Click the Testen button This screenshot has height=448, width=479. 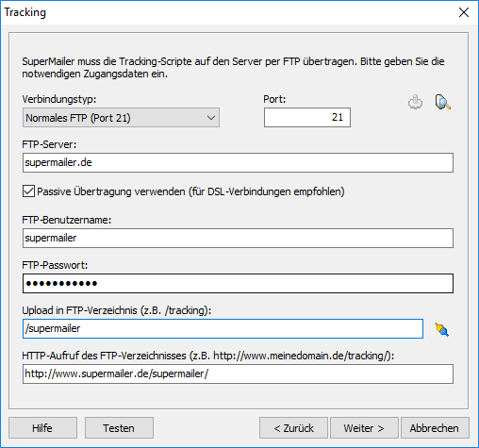[x=119, y=428]
